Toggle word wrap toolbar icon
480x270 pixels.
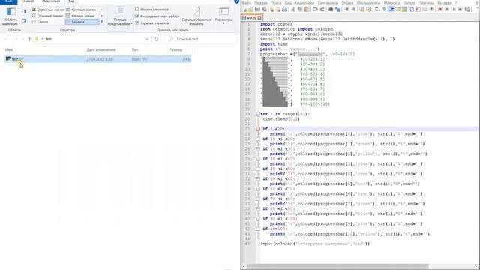click(377, 9)
